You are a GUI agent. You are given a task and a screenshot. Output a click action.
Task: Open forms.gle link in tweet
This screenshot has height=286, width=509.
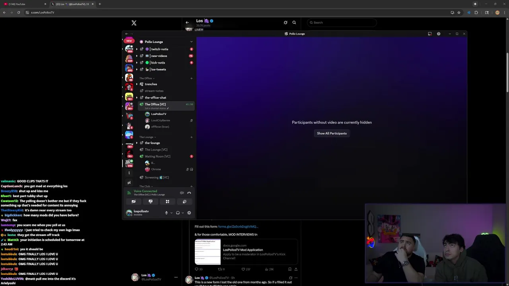point(238,226)
